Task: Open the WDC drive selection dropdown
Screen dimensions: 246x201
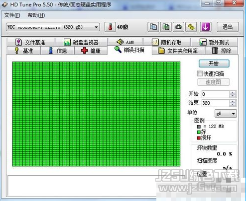Action: click(96, 27)
